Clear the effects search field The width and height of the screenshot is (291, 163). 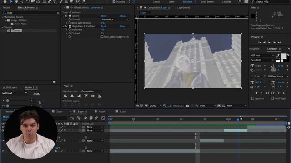coord(58,13)
